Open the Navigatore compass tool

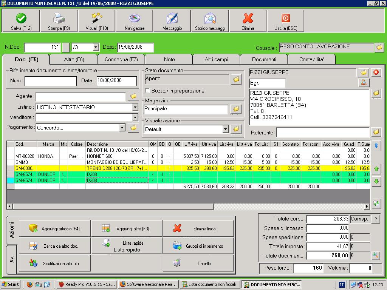[135, 19]
